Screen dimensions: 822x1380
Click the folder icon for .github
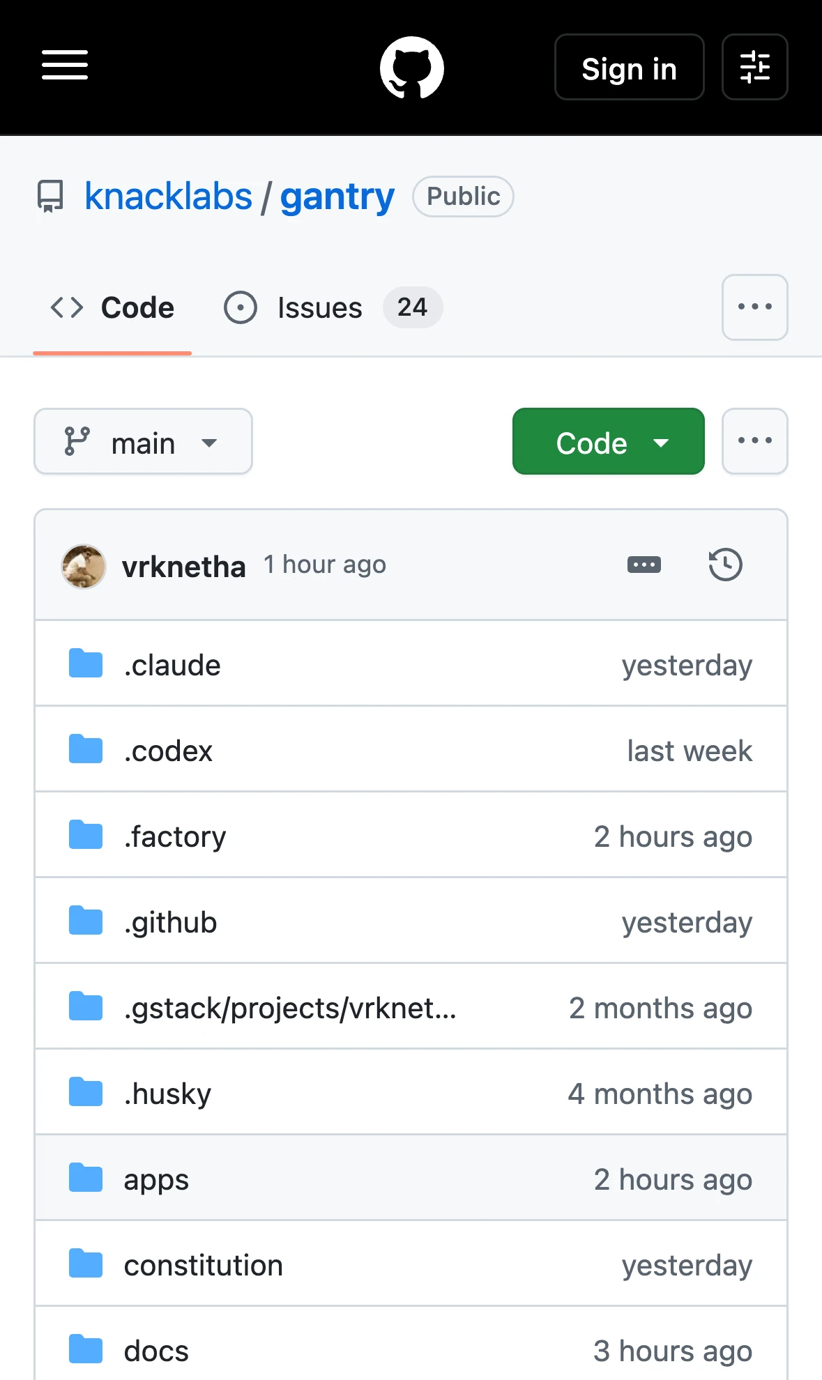point(86,921)
